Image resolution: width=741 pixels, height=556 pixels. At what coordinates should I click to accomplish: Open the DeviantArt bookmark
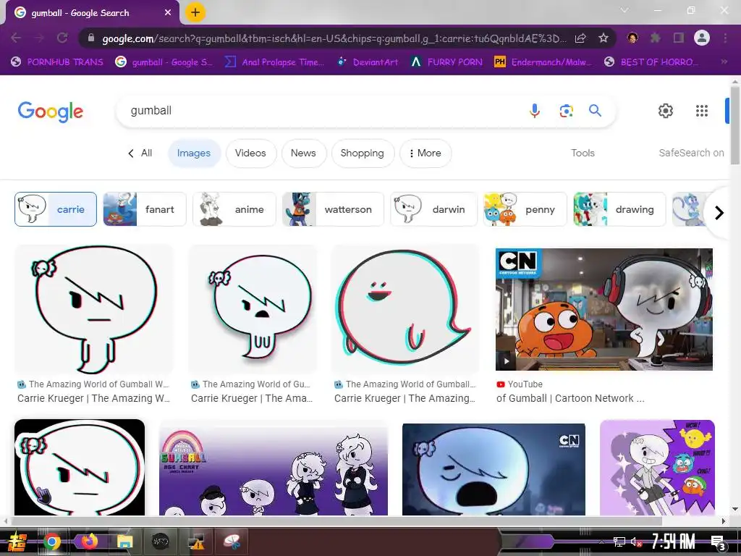point(367,62)
